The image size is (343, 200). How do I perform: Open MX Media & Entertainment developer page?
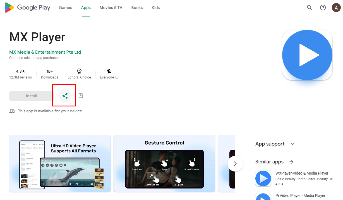(45, 52)
